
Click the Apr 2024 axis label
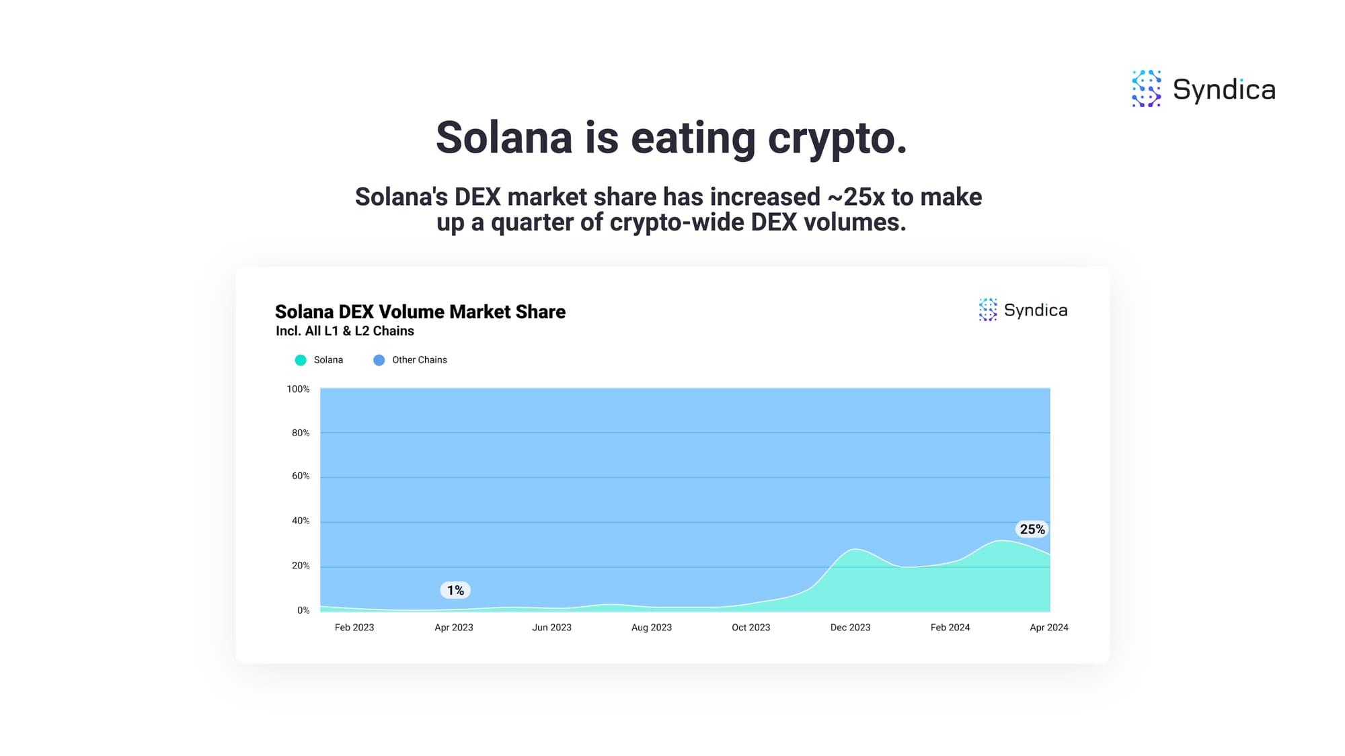point(1049,627)
